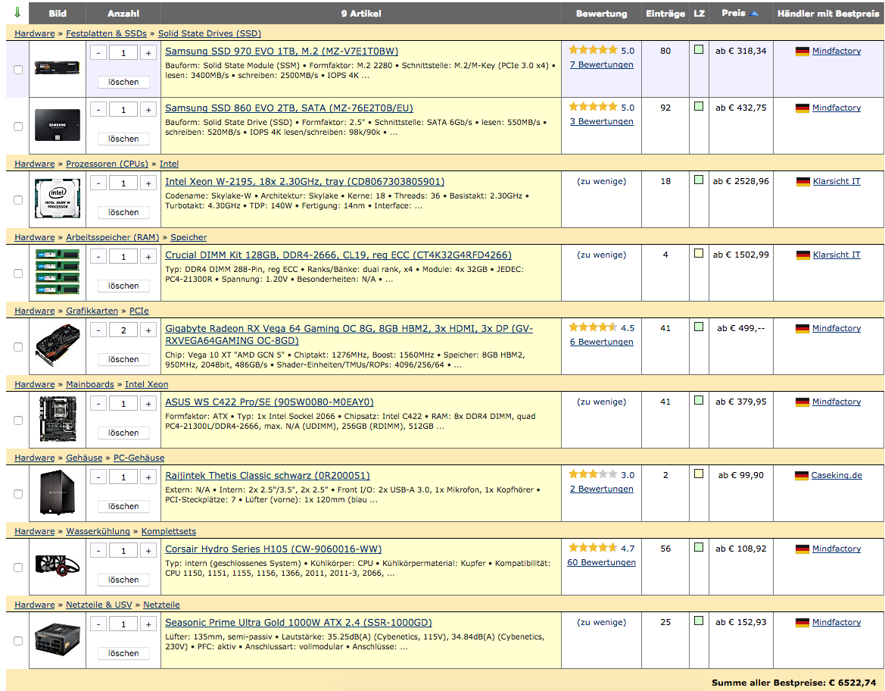Select the Samsung SSD 860 EVO row checkbox
This screenshot has width=885, height=691.
(18, 127)
